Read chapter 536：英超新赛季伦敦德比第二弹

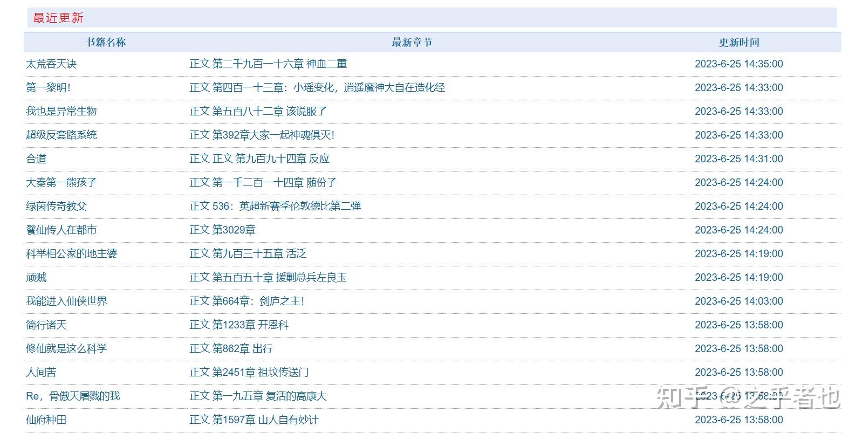[x=275, y=206]
